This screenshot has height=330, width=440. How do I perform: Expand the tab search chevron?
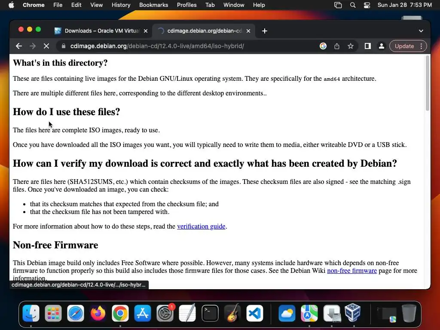pyautogui.click(x=421, y=31)
